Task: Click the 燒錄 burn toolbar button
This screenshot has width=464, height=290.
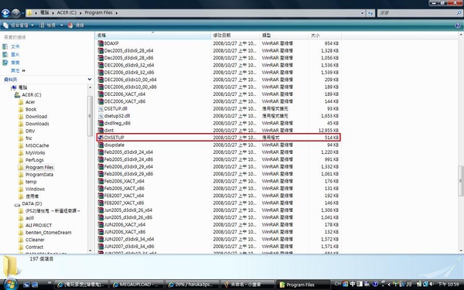Action: 76,26
